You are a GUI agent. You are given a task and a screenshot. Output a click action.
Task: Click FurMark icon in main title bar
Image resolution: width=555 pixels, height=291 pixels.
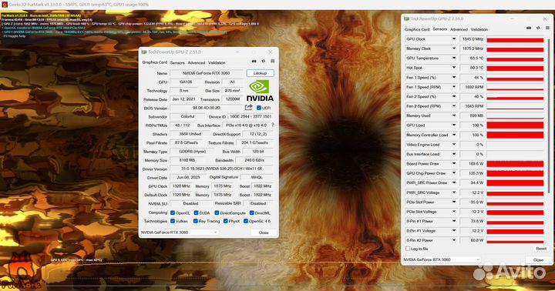[5, 5]
